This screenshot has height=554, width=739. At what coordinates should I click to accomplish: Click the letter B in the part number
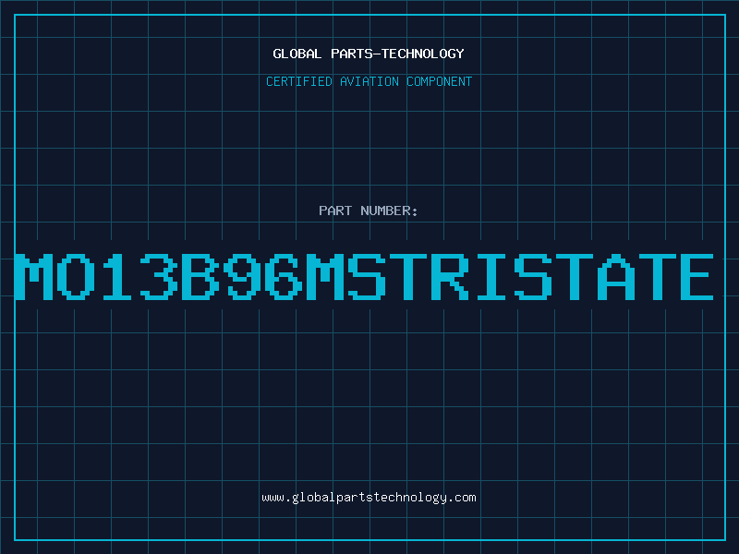(200, 276)
